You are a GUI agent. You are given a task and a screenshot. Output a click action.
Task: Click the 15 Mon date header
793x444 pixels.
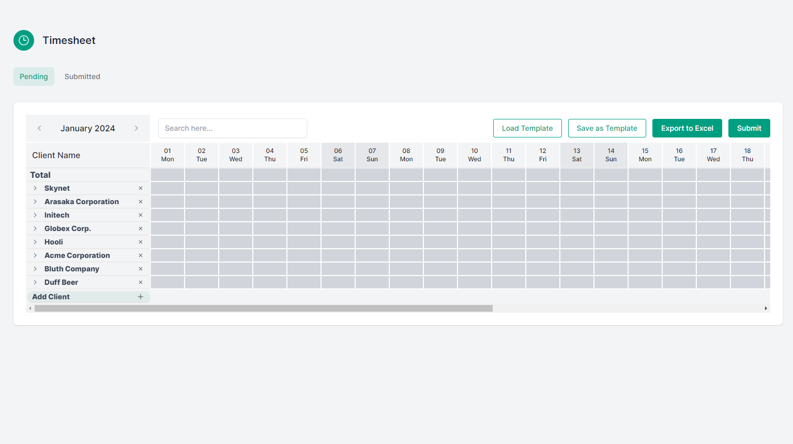(x=645, y=155)
